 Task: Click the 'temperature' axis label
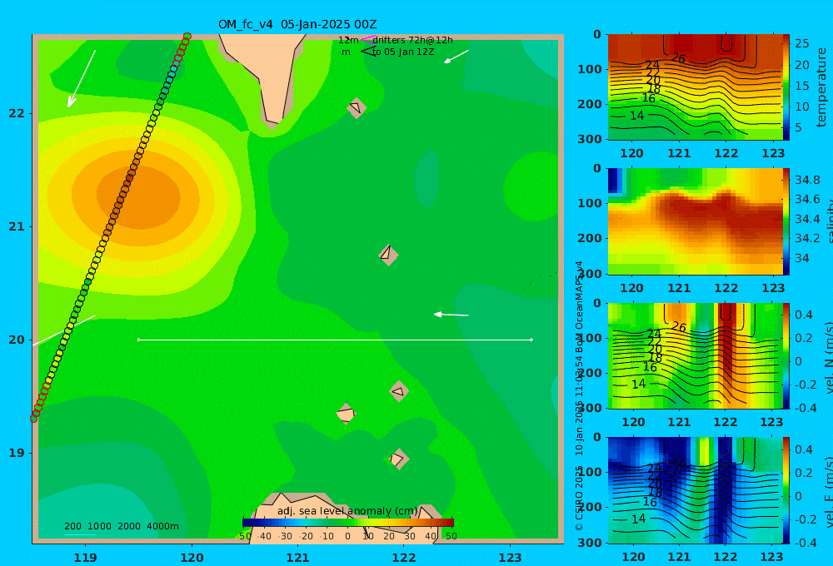(x=822, y=87)
